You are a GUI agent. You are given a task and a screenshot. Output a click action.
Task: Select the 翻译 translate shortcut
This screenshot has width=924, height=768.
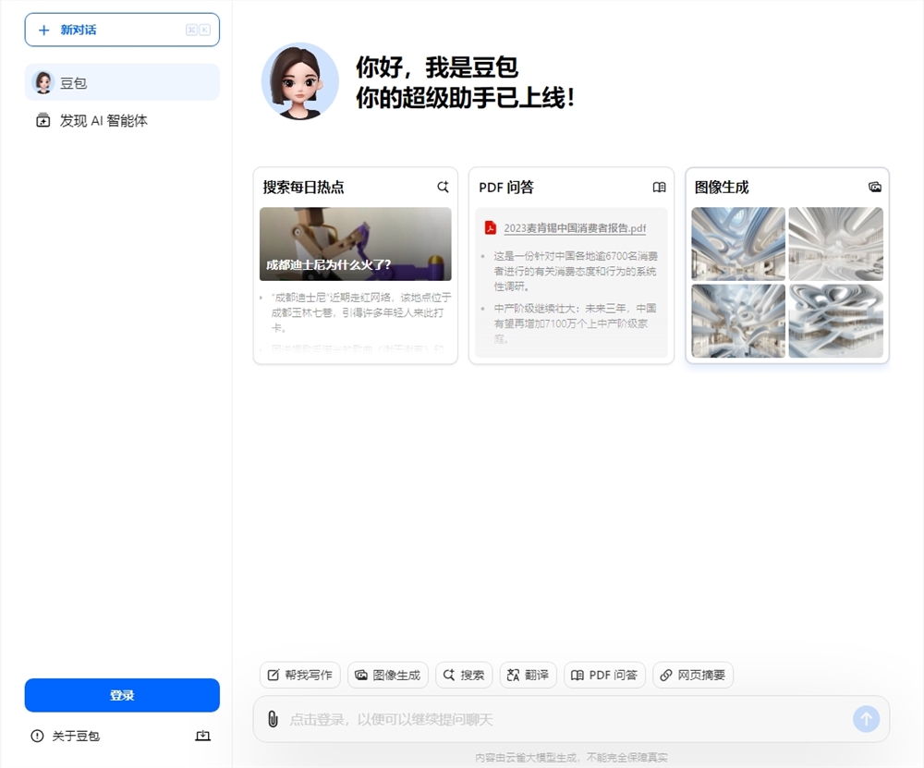coord(528,675)
